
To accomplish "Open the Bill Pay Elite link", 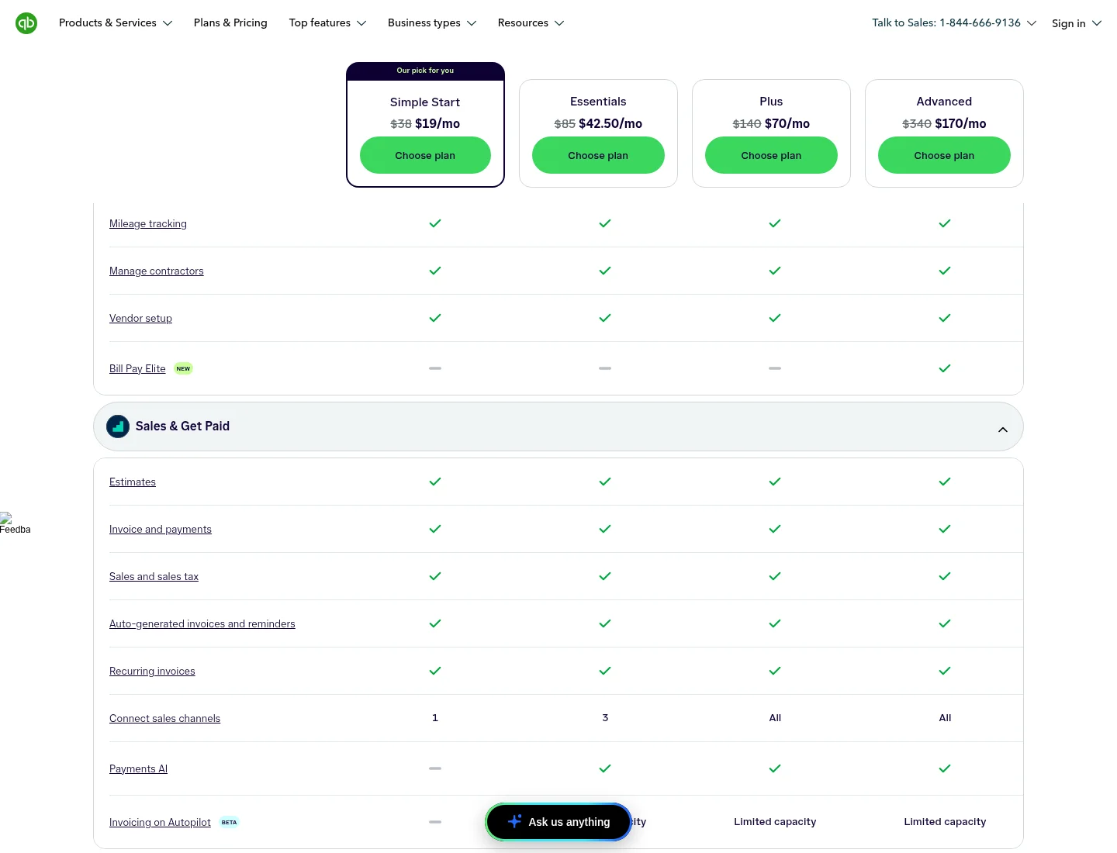I will (137, 369).
